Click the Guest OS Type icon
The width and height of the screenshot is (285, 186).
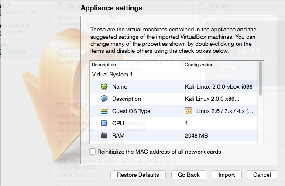pyautogui.click(x=104, y=111)
